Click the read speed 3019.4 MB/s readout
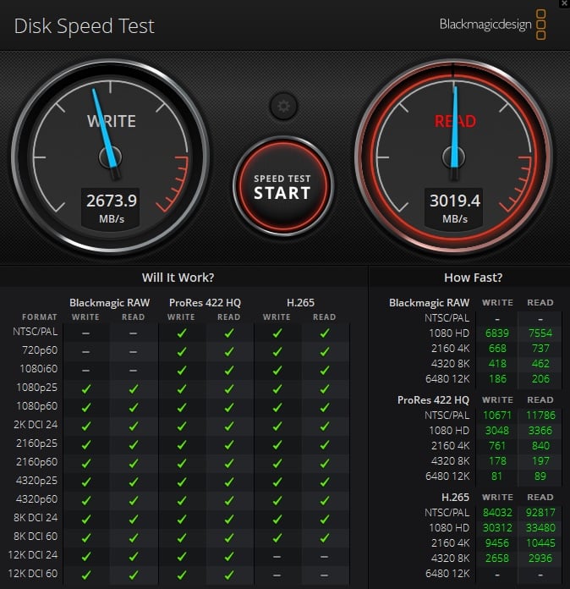Image resolution: width=570 pixels, height=589 pixels. tap(454, 207)
